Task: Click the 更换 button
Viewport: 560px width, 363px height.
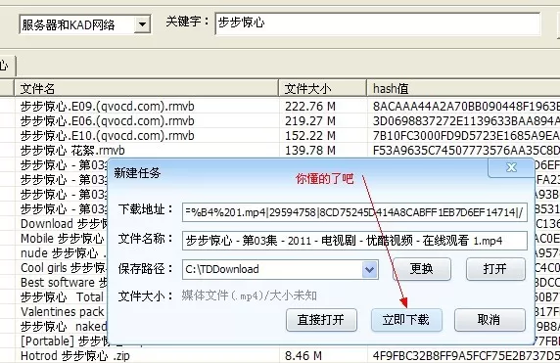Action: point(421,269)
